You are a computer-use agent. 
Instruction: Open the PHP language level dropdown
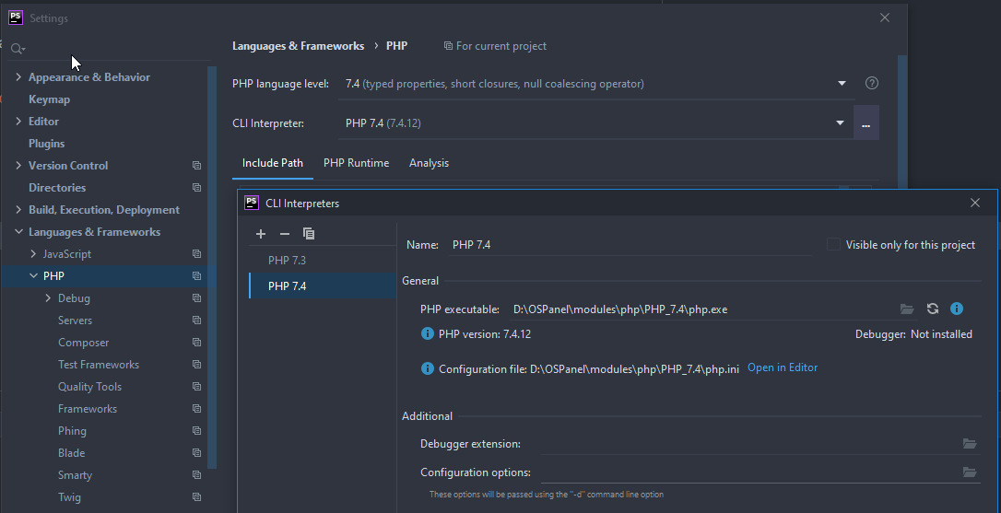(x=841, y=84)
